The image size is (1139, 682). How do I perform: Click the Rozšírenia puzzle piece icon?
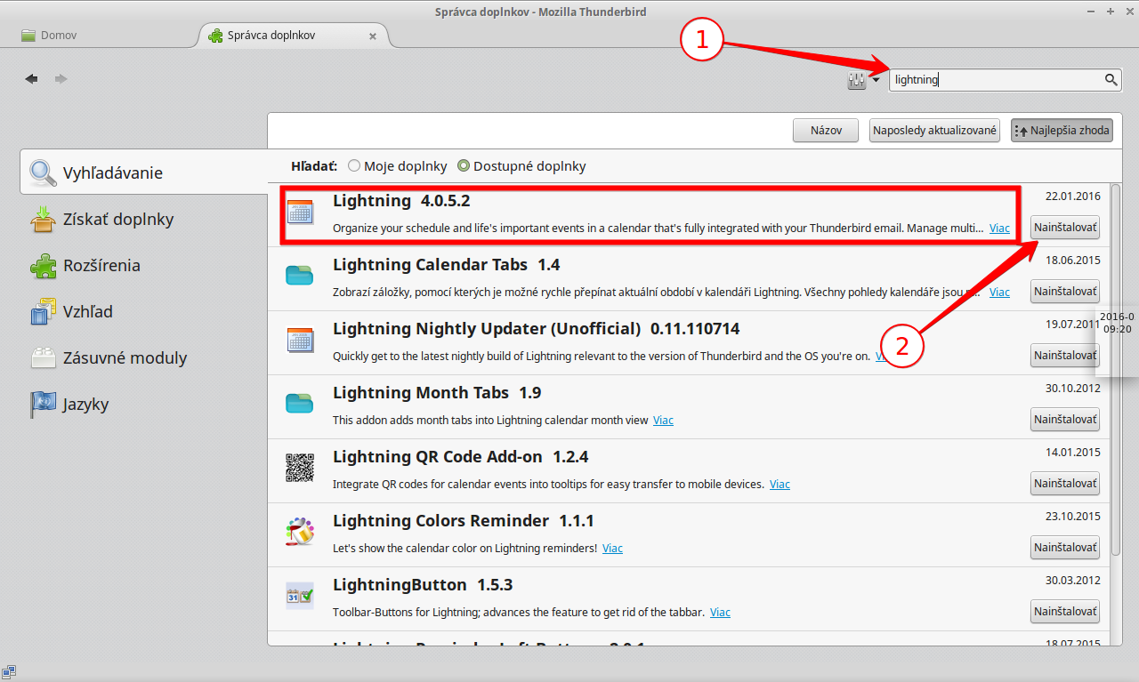point(43,265)
